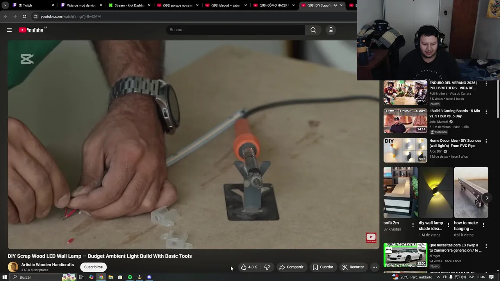The image size is (500, 281).
Task: Open more actions for the video
Action: 375,267
